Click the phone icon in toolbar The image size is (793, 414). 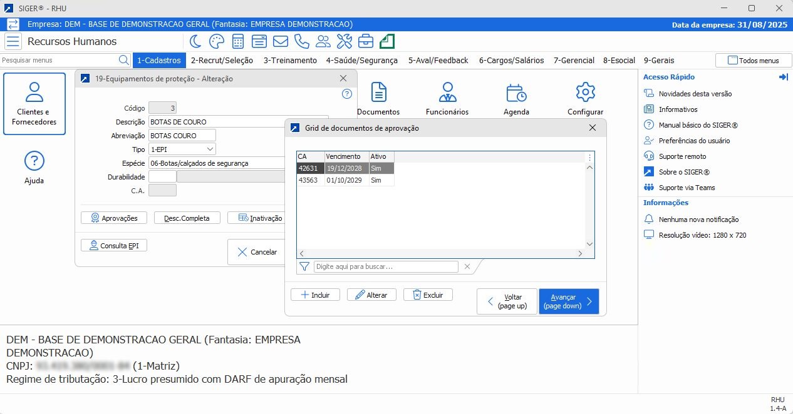(302, 41)
